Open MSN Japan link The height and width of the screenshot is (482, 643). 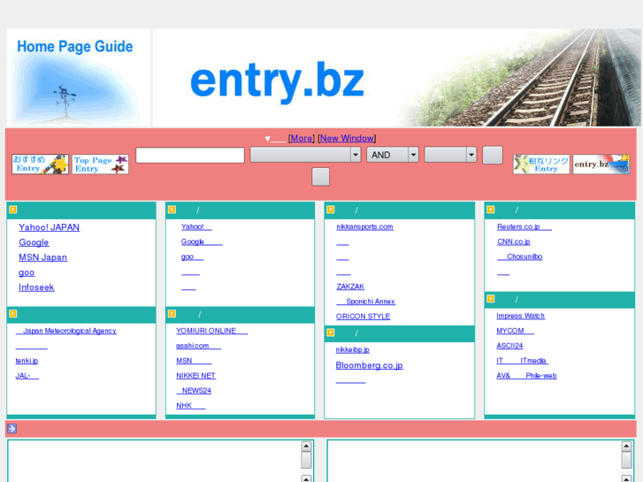click(x=42, y=257)
